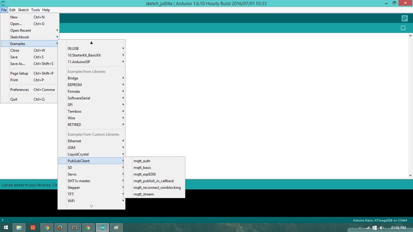This screenshot has width=413, height=232.
Task: Open the Help menu
Action: click(46, 10)
